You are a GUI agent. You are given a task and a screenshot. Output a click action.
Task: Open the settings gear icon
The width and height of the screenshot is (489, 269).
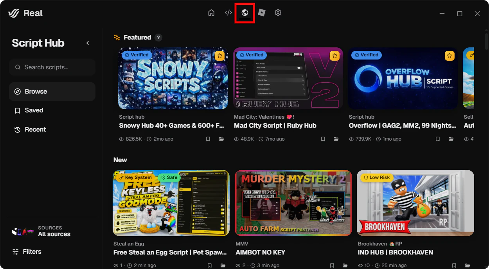[278, 13]
